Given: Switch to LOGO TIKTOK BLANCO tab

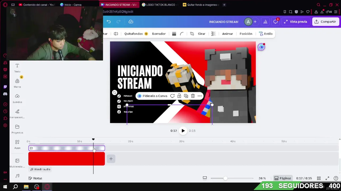Looking at the screenshot, I should pos(160,5).
